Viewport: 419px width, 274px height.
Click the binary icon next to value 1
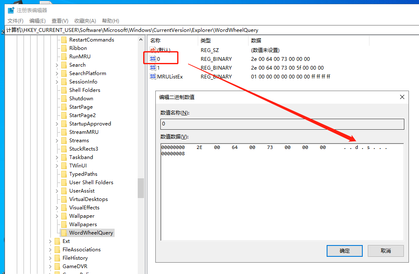pyautogui.click(x=153, y=68)
